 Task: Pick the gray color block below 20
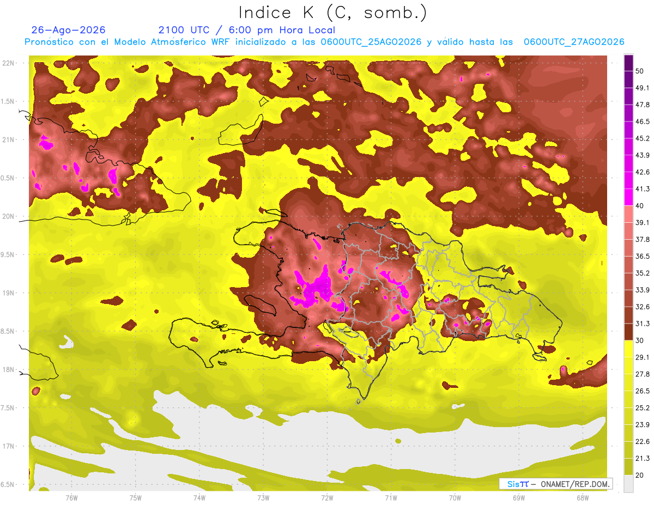[629, 483]
